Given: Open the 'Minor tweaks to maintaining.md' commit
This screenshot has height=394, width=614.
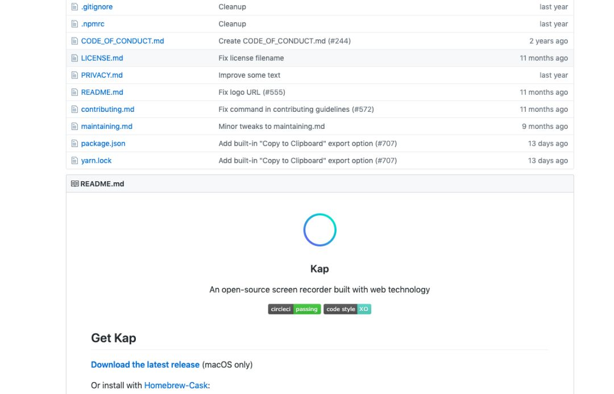Looking at the screenshot, I should (x=271, y=126).
